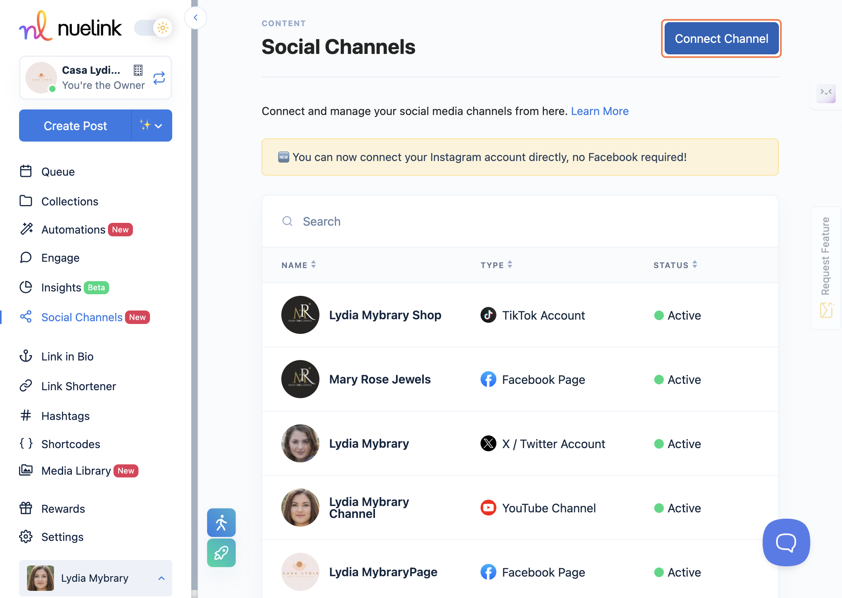The width and height of the screenshot is (842, 598).
Task: Open Queue in the sidebar
Action: tap(58, 172)
